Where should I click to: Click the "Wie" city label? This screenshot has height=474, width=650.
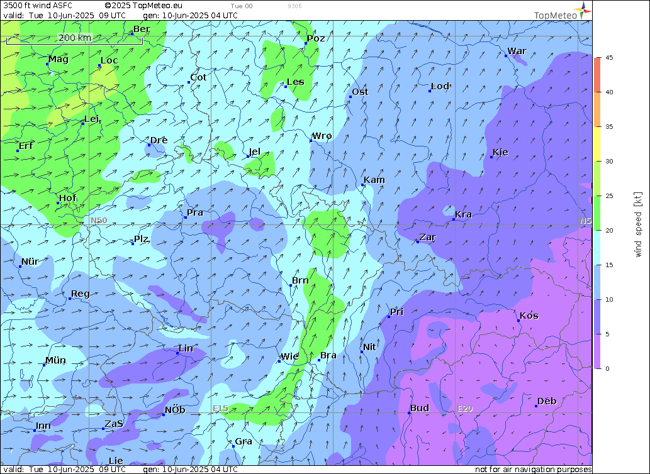click(x=289, y=356)
